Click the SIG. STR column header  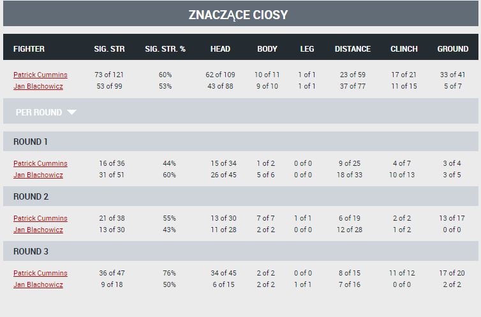[x=109, y=49]
